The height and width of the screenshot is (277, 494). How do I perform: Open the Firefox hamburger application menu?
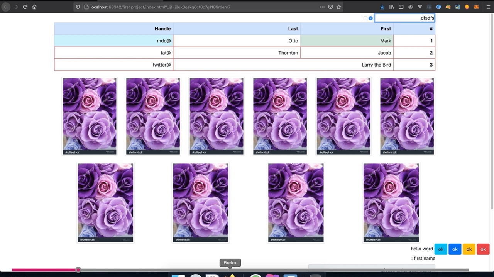coord(488,7)
